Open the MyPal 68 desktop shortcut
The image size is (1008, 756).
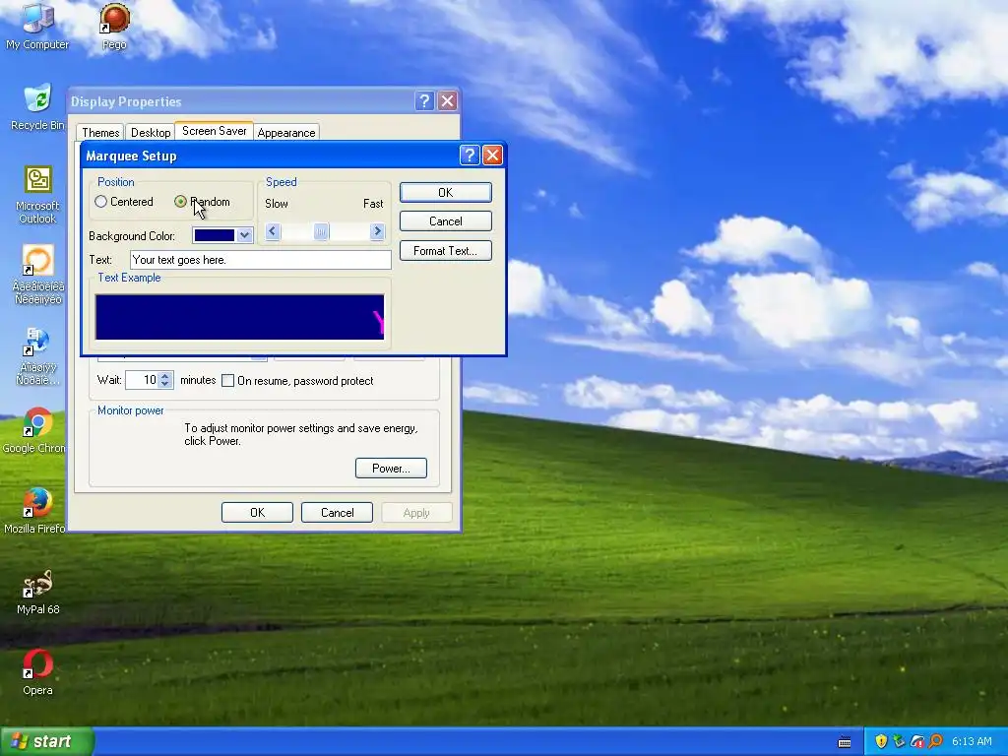(37, 592)
